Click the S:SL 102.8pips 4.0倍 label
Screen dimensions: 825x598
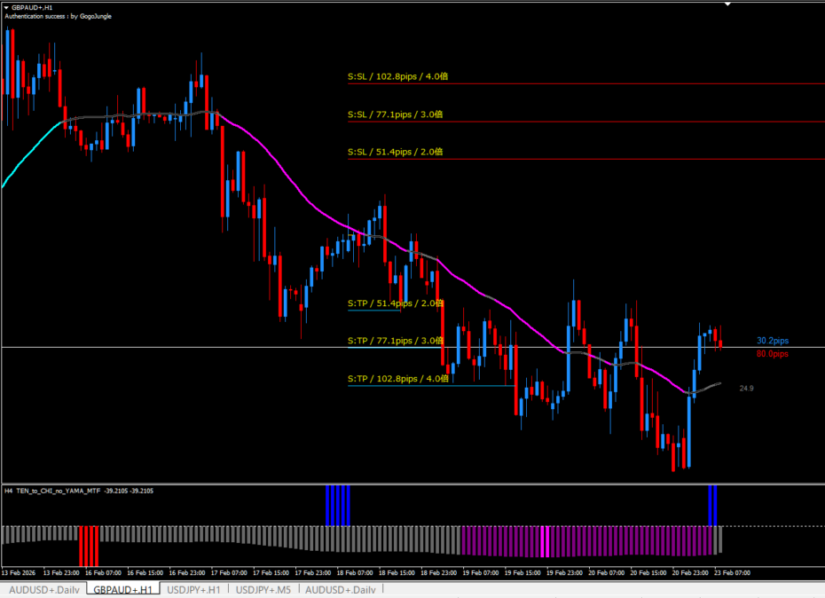pyautogui.click(x=397, y=77)
